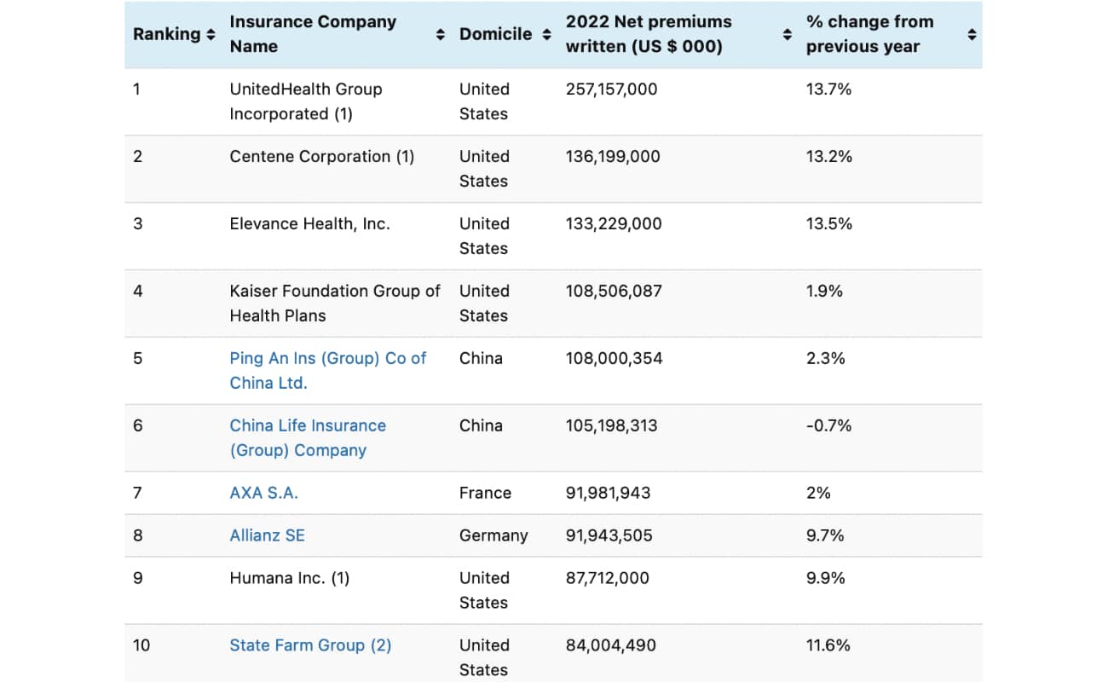
Task: Visit the Allianz SE page link
Action: [x=267, y=535]
